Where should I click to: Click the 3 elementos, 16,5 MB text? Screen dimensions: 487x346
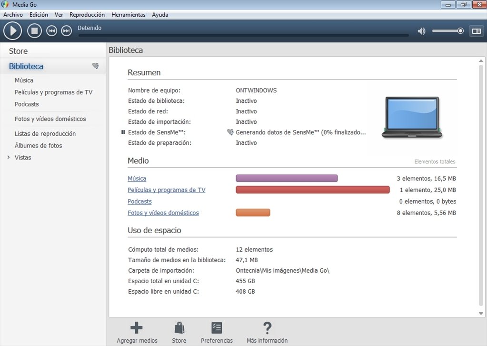pyautogui.click(x=426, y=178)
